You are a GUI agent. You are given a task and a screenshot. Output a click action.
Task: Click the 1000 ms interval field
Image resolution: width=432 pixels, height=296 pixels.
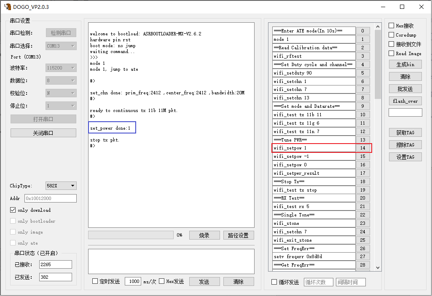133,281
